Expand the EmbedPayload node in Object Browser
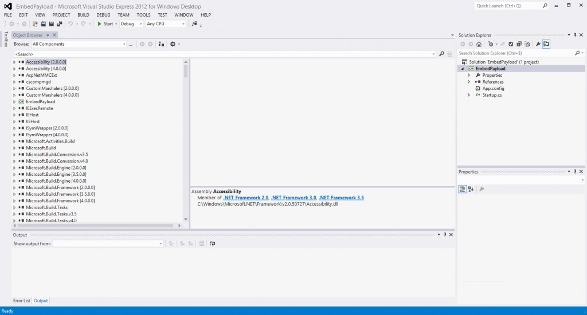 (x=14, y=102)
